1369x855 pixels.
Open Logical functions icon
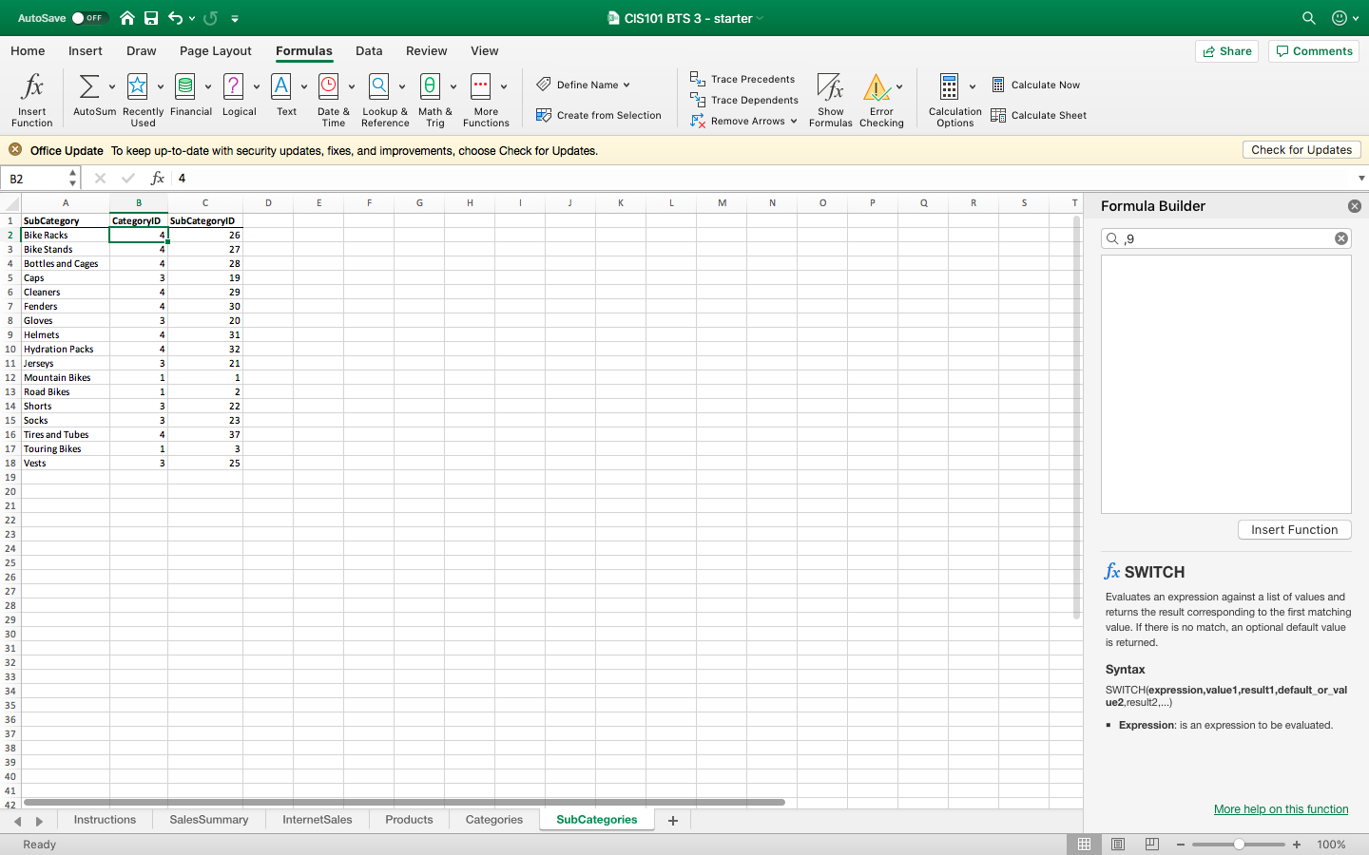pyautogui.click(x=234, y=86)
